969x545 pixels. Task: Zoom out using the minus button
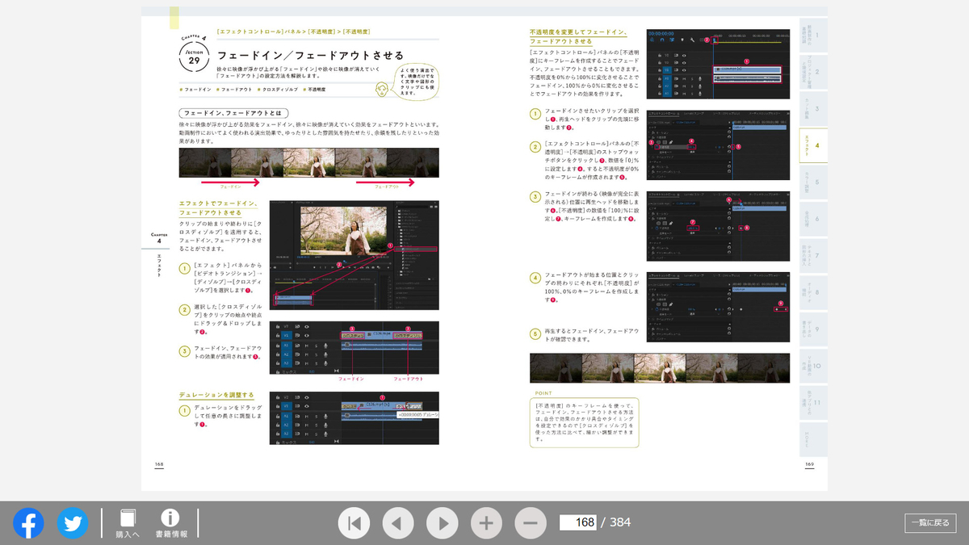point(531,523)
